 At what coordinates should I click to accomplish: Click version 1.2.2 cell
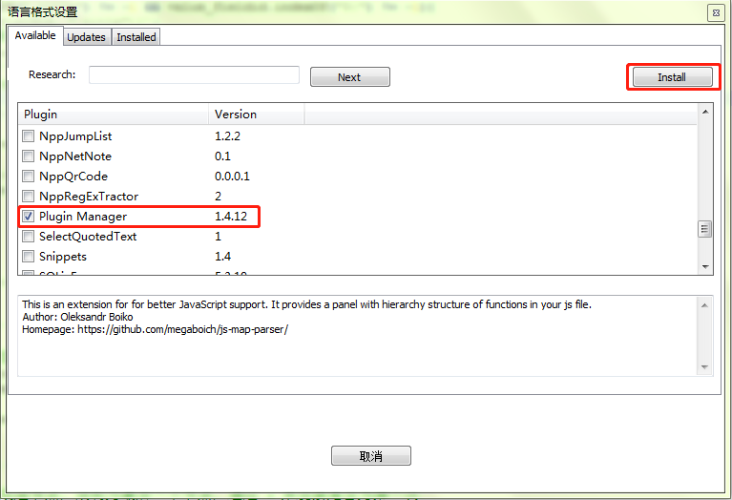(227, 136)
